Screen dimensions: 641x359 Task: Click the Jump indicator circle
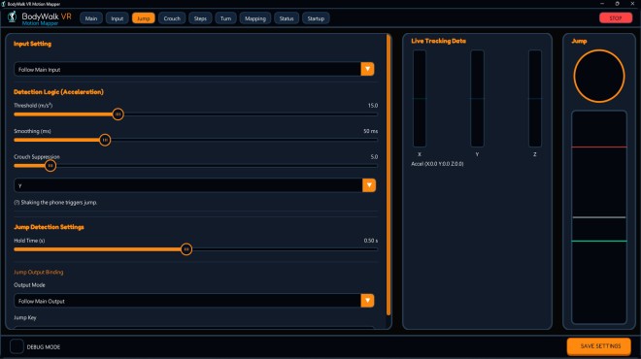tap(599, 76)
